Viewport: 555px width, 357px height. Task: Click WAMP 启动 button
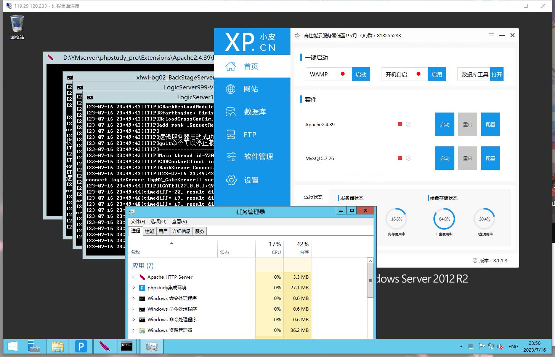(361, 74)
